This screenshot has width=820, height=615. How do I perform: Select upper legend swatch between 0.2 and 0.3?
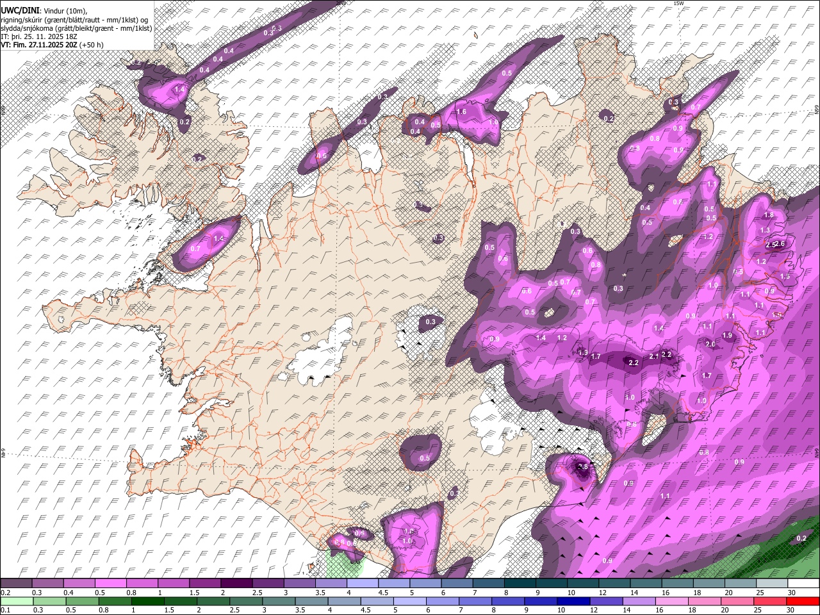pyautogui.click(x=15, y=583)
